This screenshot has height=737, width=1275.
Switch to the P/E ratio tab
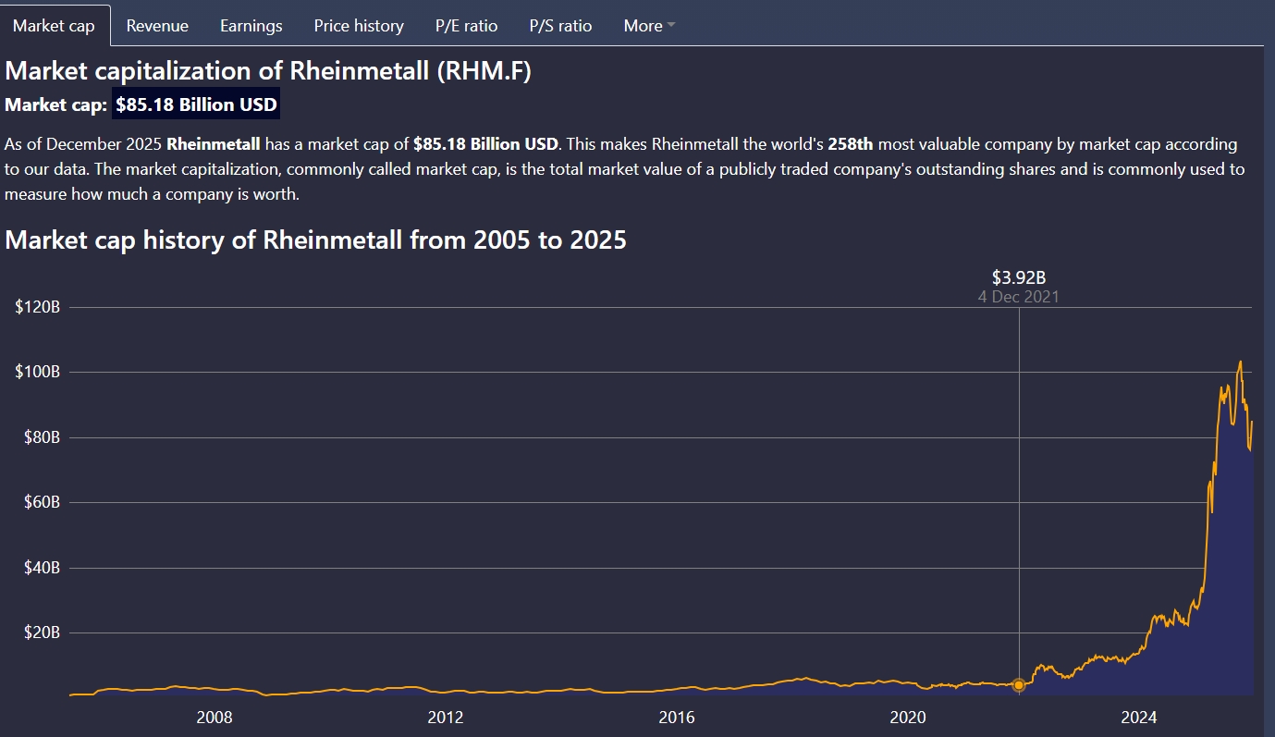(x=467, y=26)
